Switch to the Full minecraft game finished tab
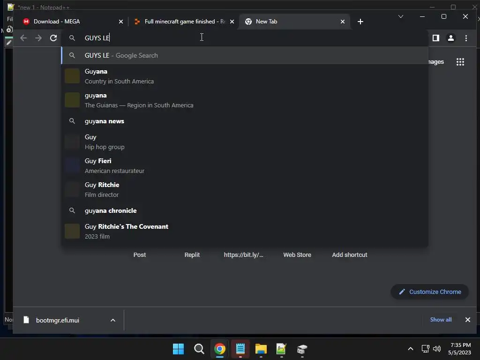 [185, 22]
